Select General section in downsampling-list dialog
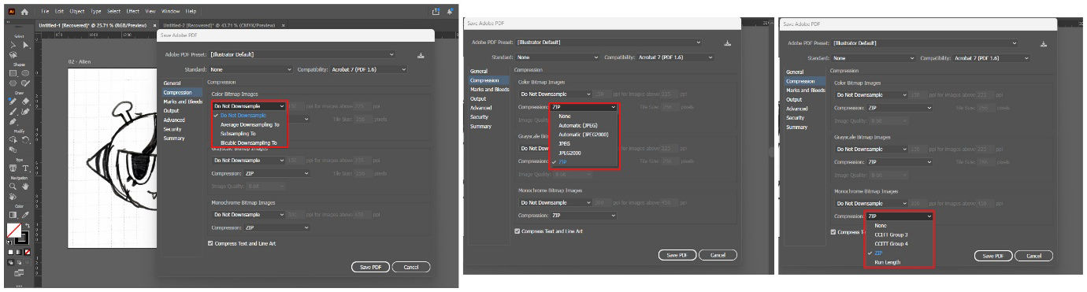 click(x=172, y=83)
